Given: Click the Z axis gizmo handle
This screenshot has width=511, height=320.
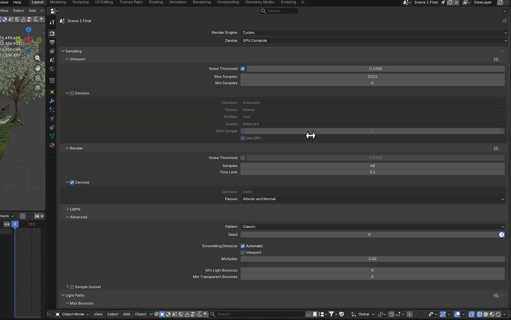Looking at the screenshot, I should [x=28, y=29].
